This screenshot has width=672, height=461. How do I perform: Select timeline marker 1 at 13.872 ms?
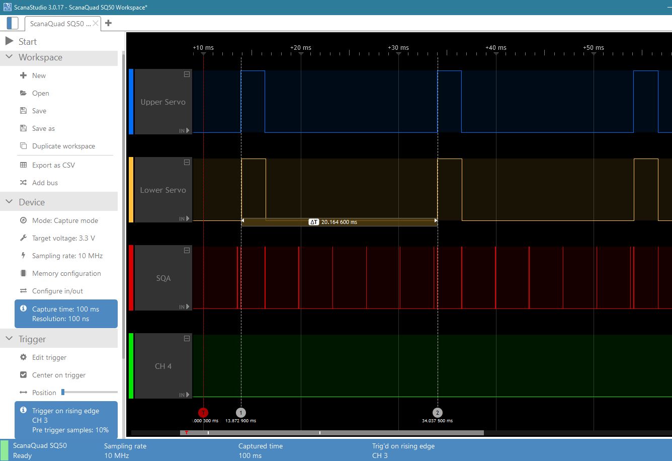241,412
